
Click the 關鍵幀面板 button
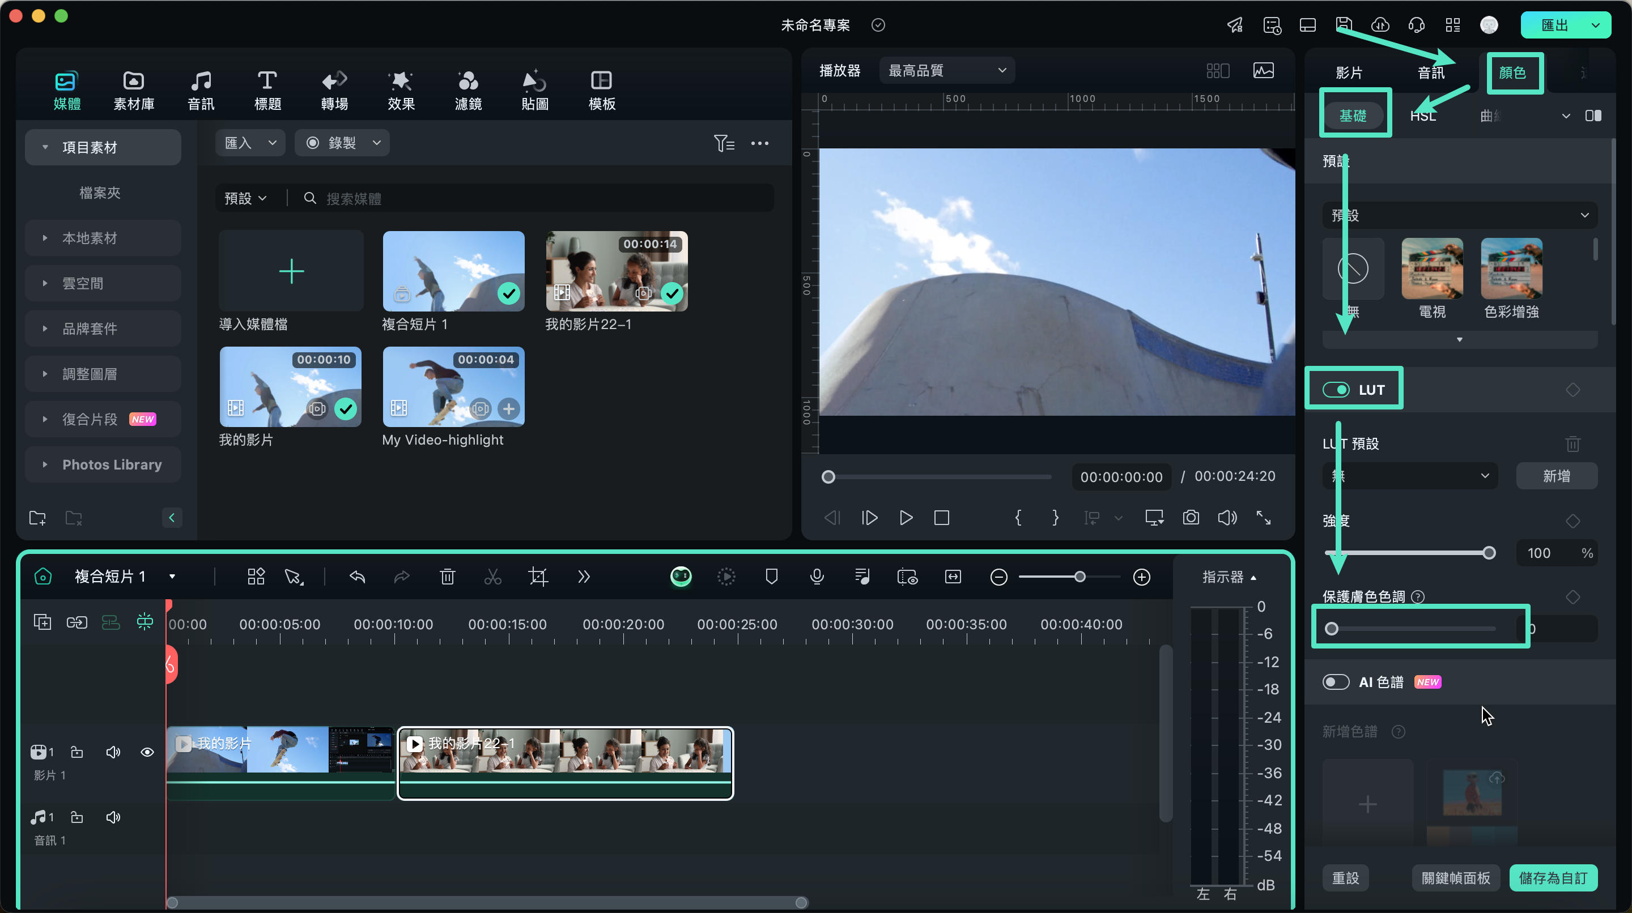point(1455,878)
